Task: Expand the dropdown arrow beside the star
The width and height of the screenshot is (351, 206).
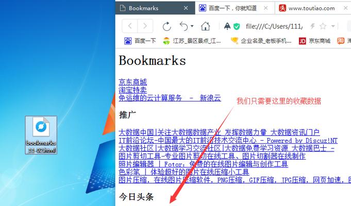Action: (x=333, y=26)
